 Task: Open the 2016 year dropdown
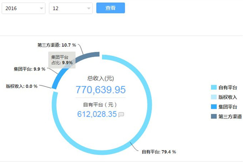coord(23,8)
